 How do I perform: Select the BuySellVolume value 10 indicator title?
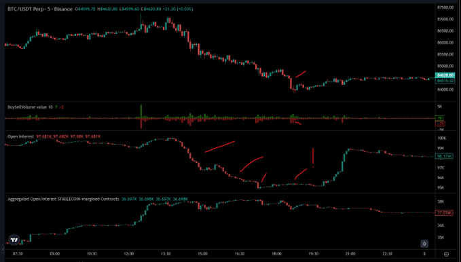pos(30,107)
